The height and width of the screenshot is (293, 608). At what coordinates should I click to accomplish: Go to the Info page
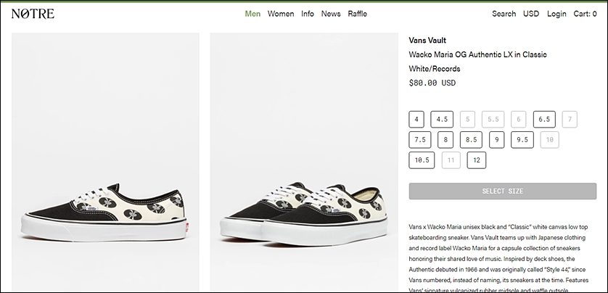(308, 14)
